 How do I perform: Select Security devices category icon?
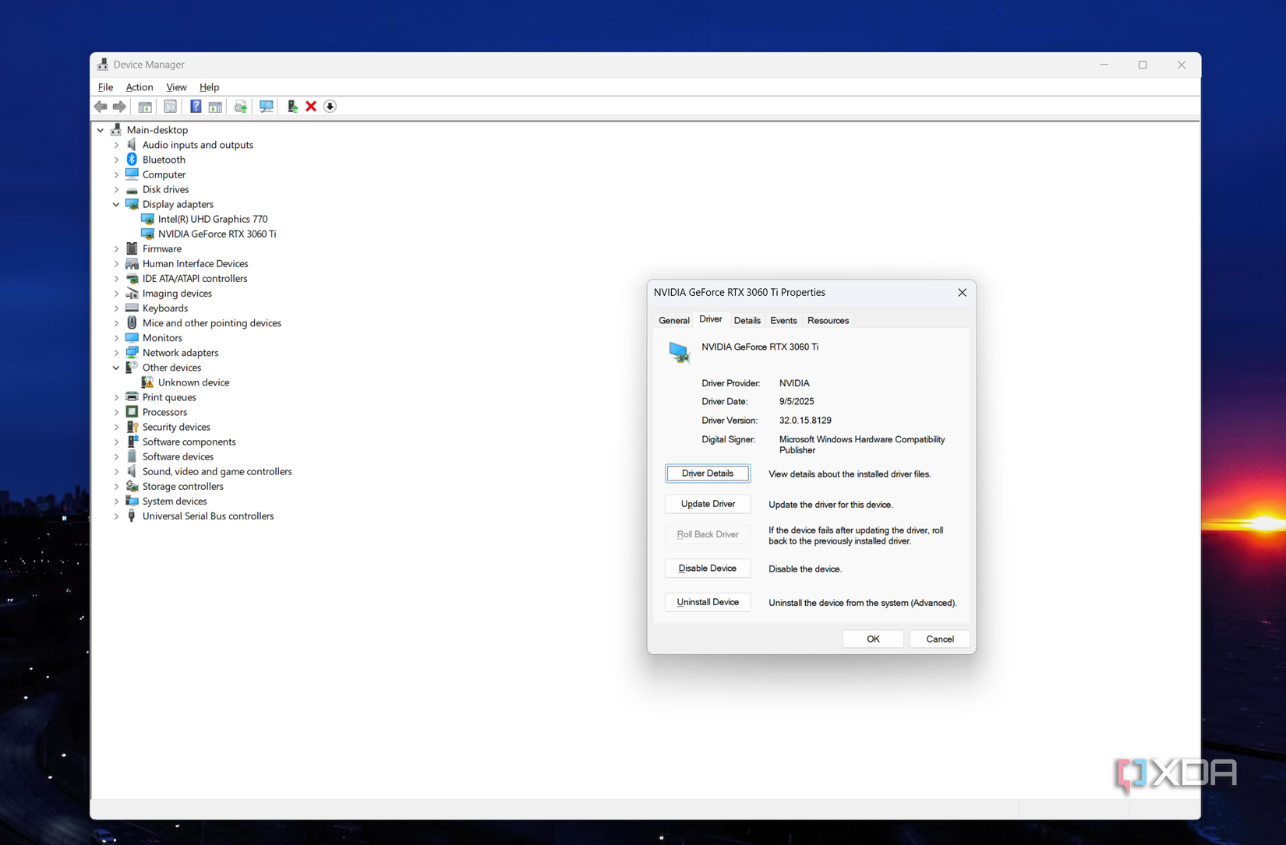tap(132, 427)
